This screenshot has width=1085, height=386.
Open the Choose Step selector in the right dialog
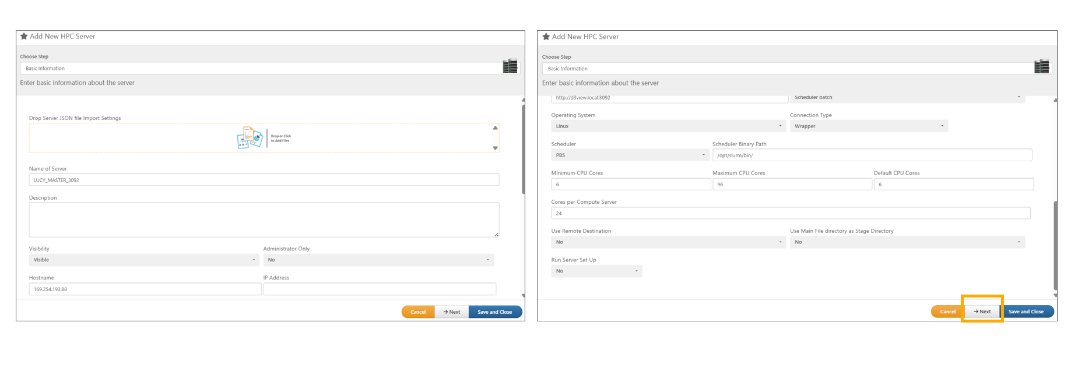787,69
